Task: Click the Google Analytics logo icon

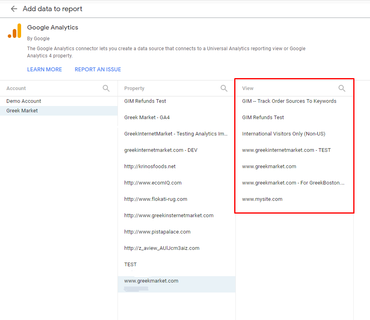Action: pyautogui.click(x=15, y=31)
